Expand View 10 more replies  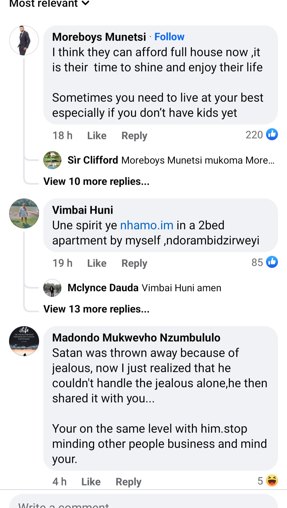(x=96, y=181)
